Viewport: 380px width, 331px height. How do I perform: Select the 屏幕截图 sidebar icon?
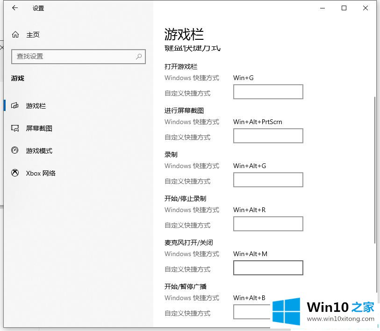click(x=15, y=128)
